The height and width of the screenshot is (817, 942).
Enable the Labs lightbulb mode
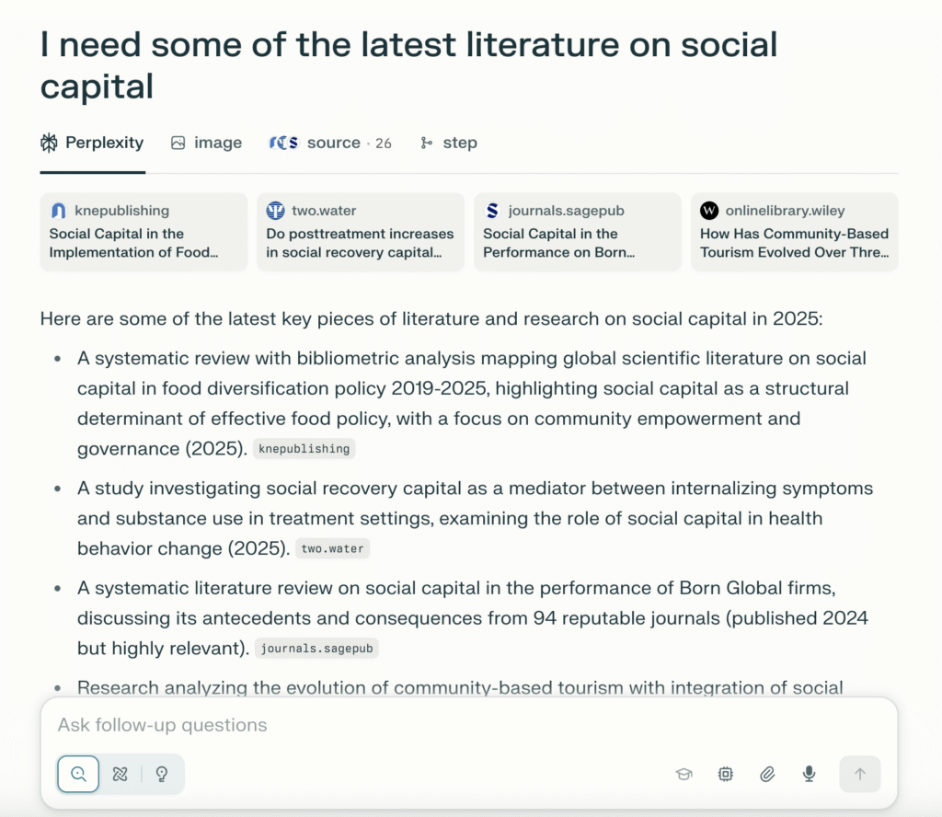click(x=162, y=774)
